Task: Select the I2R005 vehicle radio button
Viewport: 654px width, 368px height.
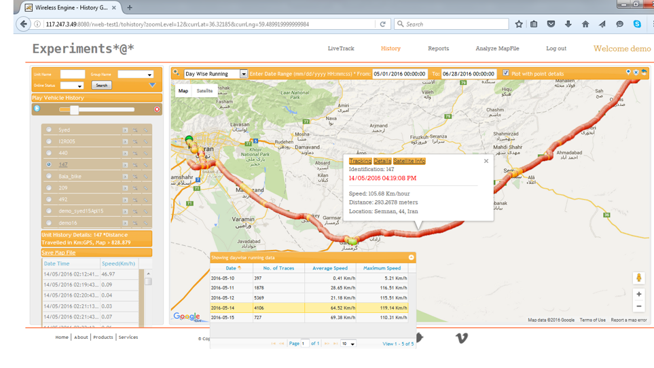Action: click(49, 141)
